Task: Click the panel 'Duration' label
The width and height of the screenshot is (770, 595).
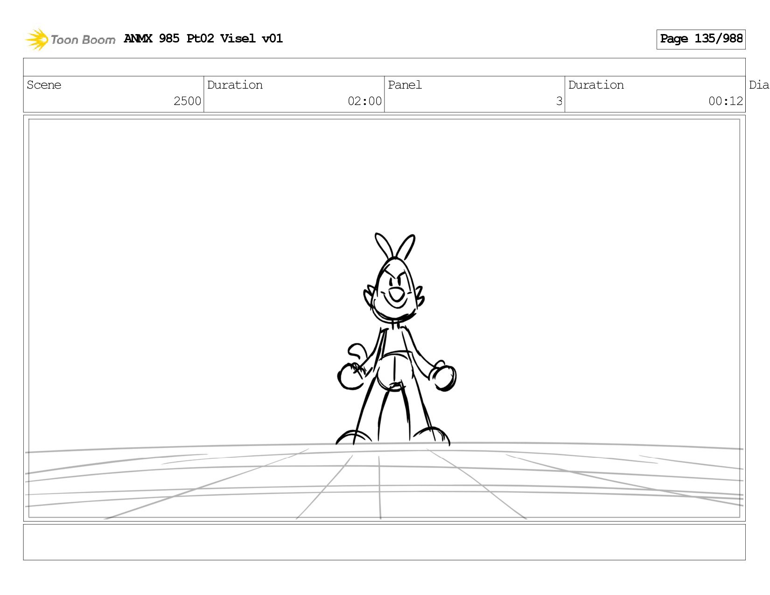Action: (596, 85)
